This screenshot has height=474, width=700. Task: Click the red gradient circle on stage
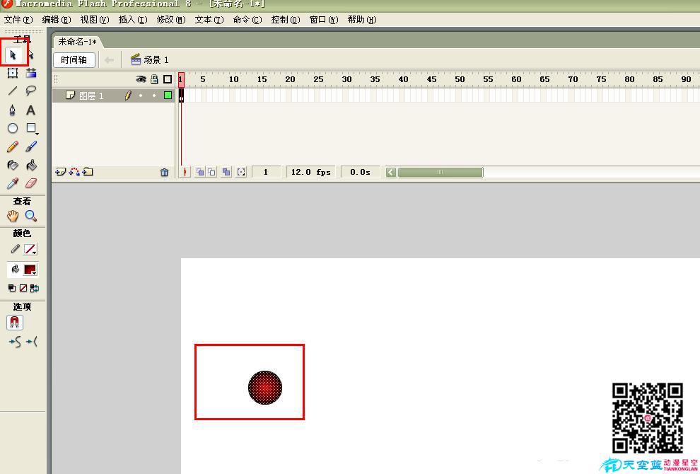point(265,387)
